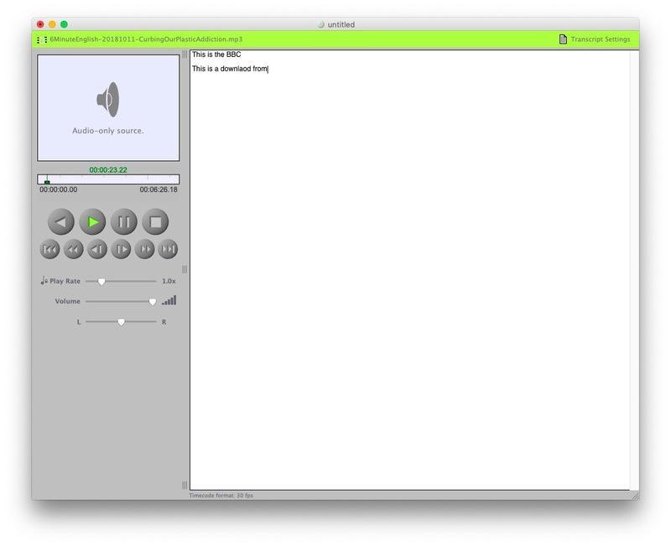Screen dimensions: 671x546
Task: Open Transcript Settings
Action: [595, 39]
